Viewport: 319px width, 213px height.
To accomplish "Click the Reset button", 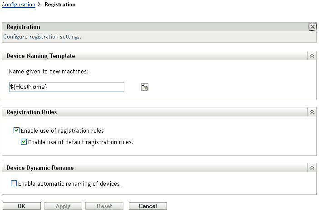I will [x=104, y=206].
